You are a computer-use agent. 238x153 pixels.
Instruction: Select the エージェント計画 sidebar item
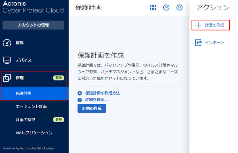pyautogui.click(x=31, y=107)
